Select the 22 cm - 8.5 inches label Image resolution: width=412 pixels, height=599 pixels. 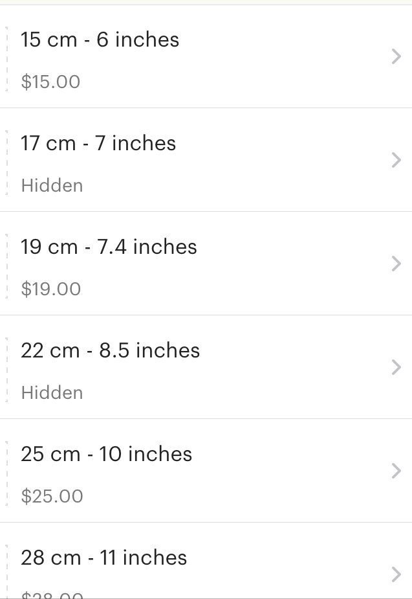[x=110, y=350]
